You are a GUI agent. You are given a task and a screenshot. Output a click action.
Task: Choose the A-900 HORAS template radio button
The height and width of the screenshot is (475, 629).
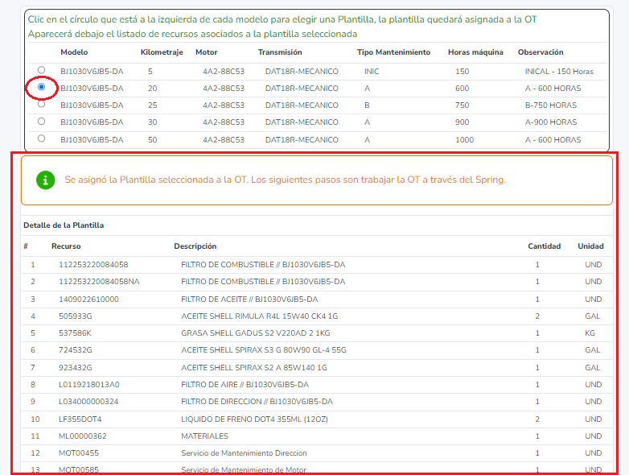pyautogui.click(x=41, y=122)
